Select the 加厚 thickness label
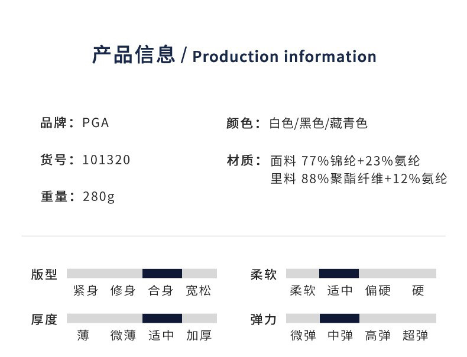 click(x=198, y=336)
